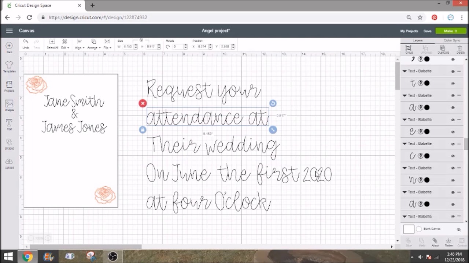Collapse the Text - Babette group above the c layer
This screenshot has width=469, height=263.
pos(405,144)
